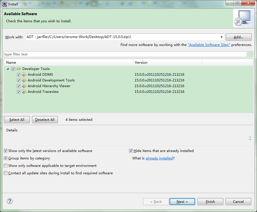Sort by the Version column header
Screen dimensions: 257x212
[167, 63]
